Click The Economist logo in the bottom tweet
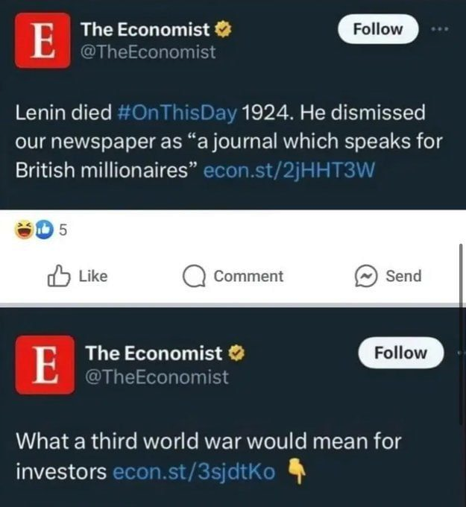Viewport: 466px width, 507px height. pos(44,363)
